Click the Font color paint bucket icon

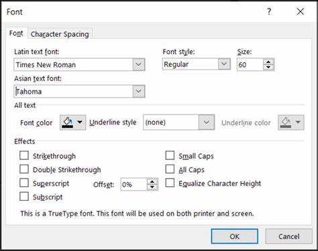68,122
